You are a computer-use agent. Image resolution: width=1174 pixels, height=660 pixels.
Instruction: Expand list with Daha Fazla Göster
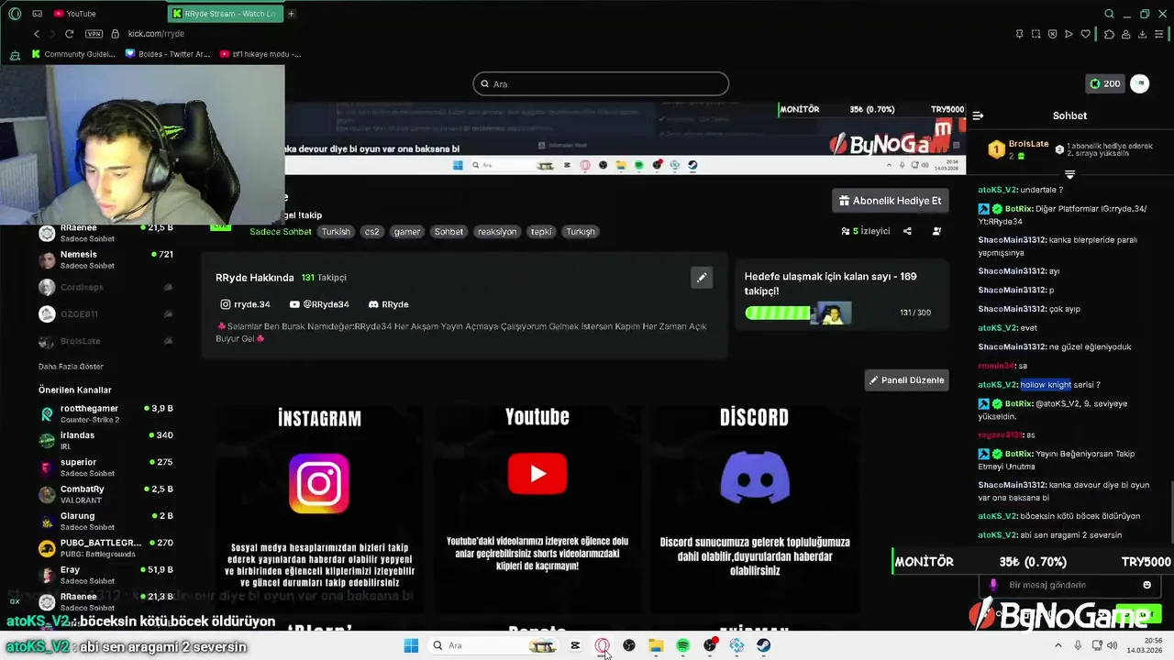pos(71,367)
